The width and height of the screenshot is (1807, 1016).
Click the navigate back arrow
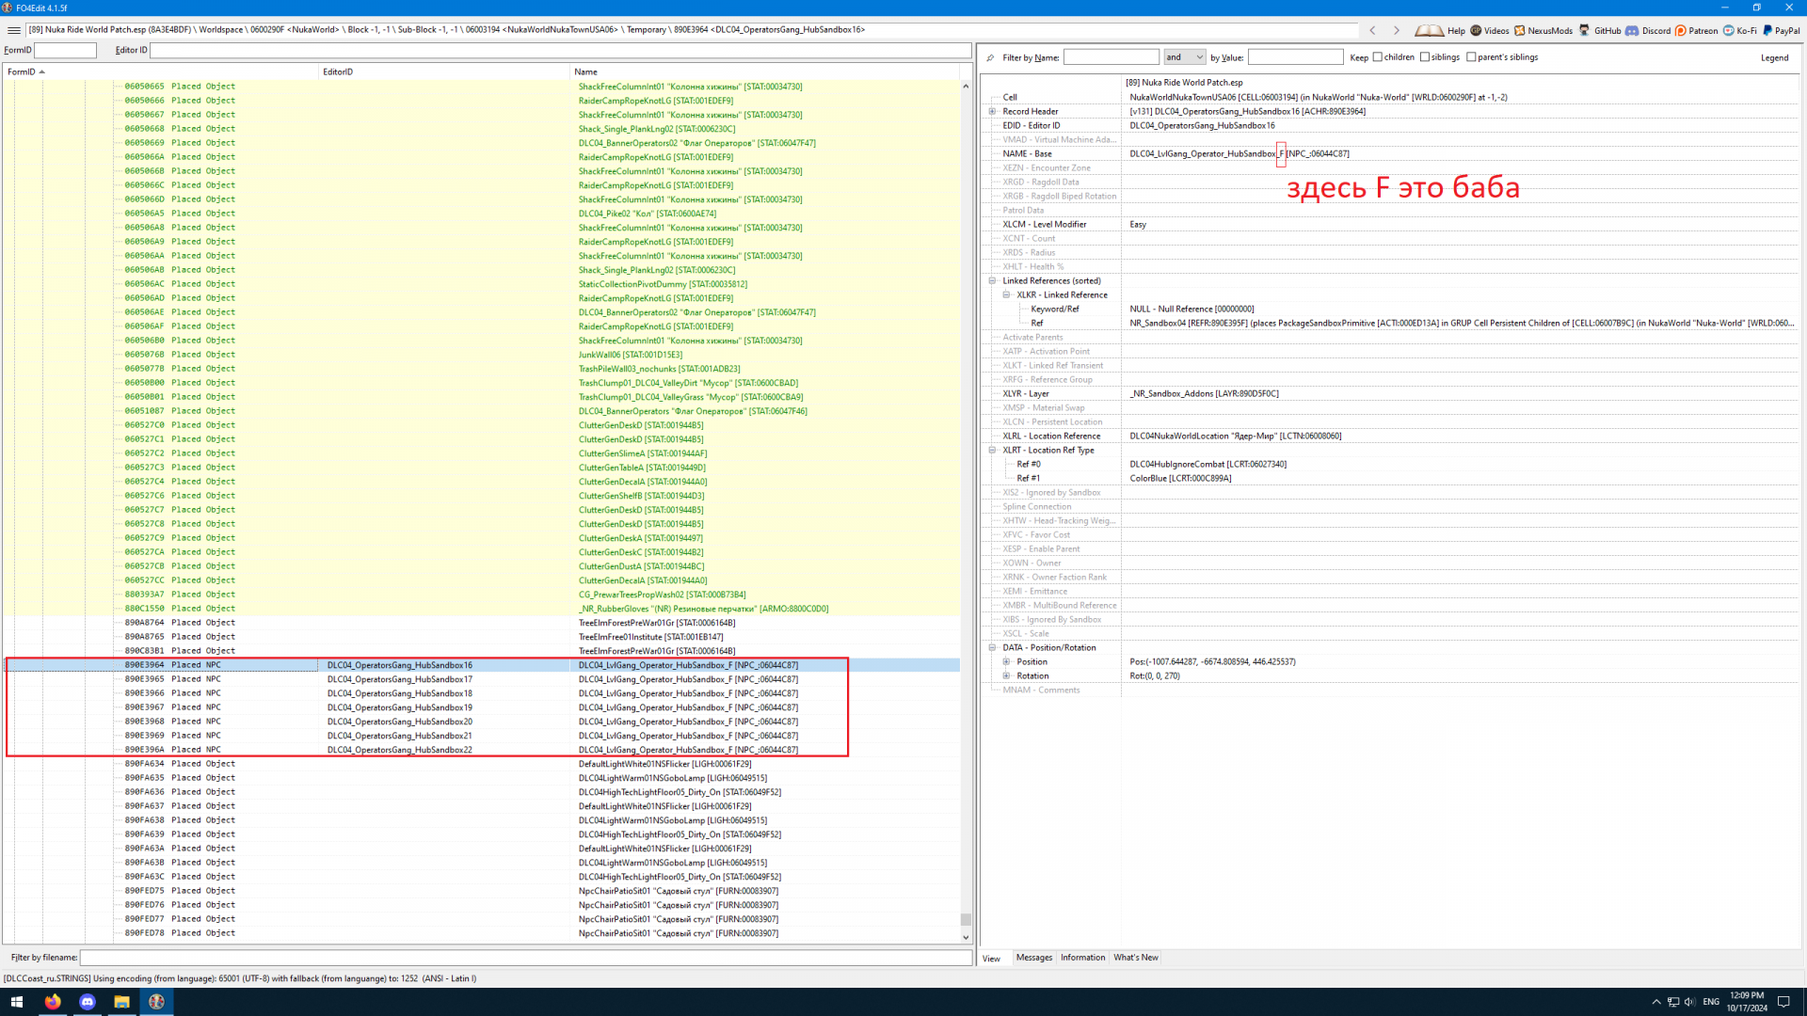[x=1373, y=30]
